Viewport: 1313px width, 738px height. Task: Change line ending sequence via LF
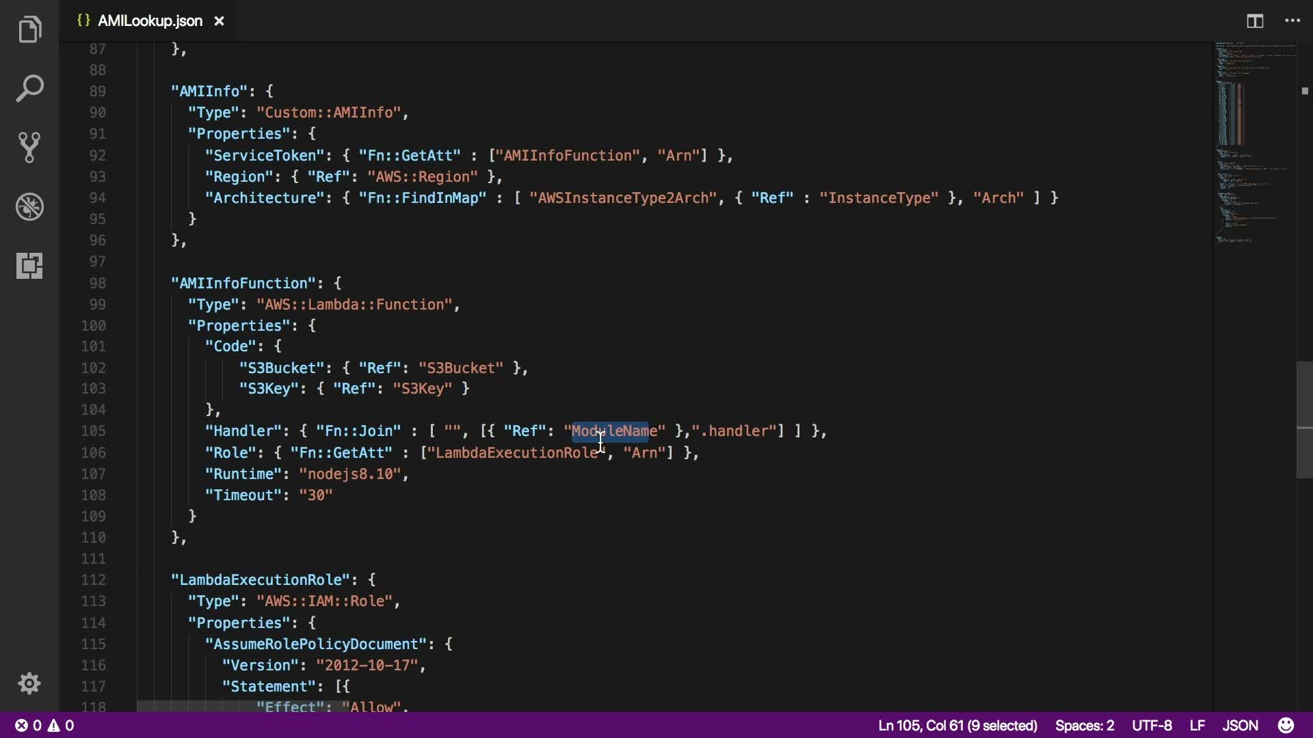coord(1197,725)
